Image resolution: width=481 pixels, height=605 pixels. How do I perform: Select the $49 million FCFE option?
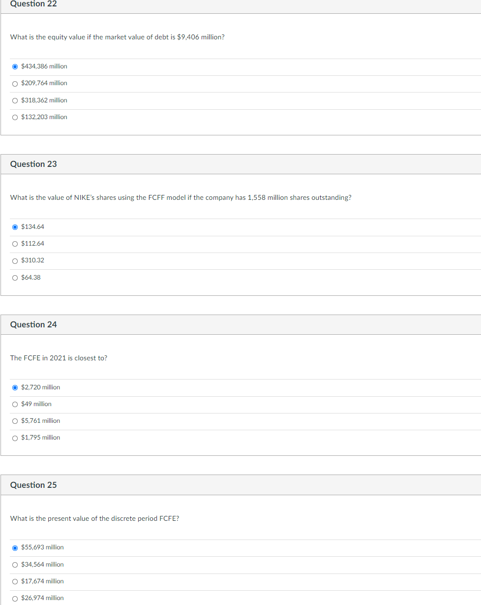tap(15, 404)
